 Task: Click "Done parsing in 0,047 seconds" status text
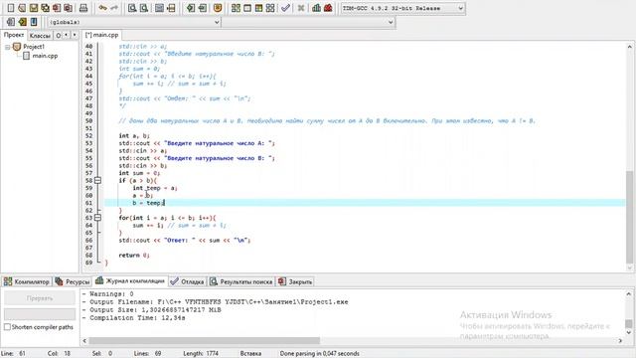click(320, 354)
